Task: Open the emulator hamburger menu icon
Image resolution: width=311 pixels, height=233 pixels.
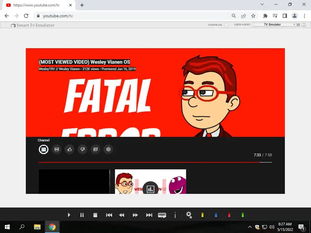Action: tap(298, 25)
